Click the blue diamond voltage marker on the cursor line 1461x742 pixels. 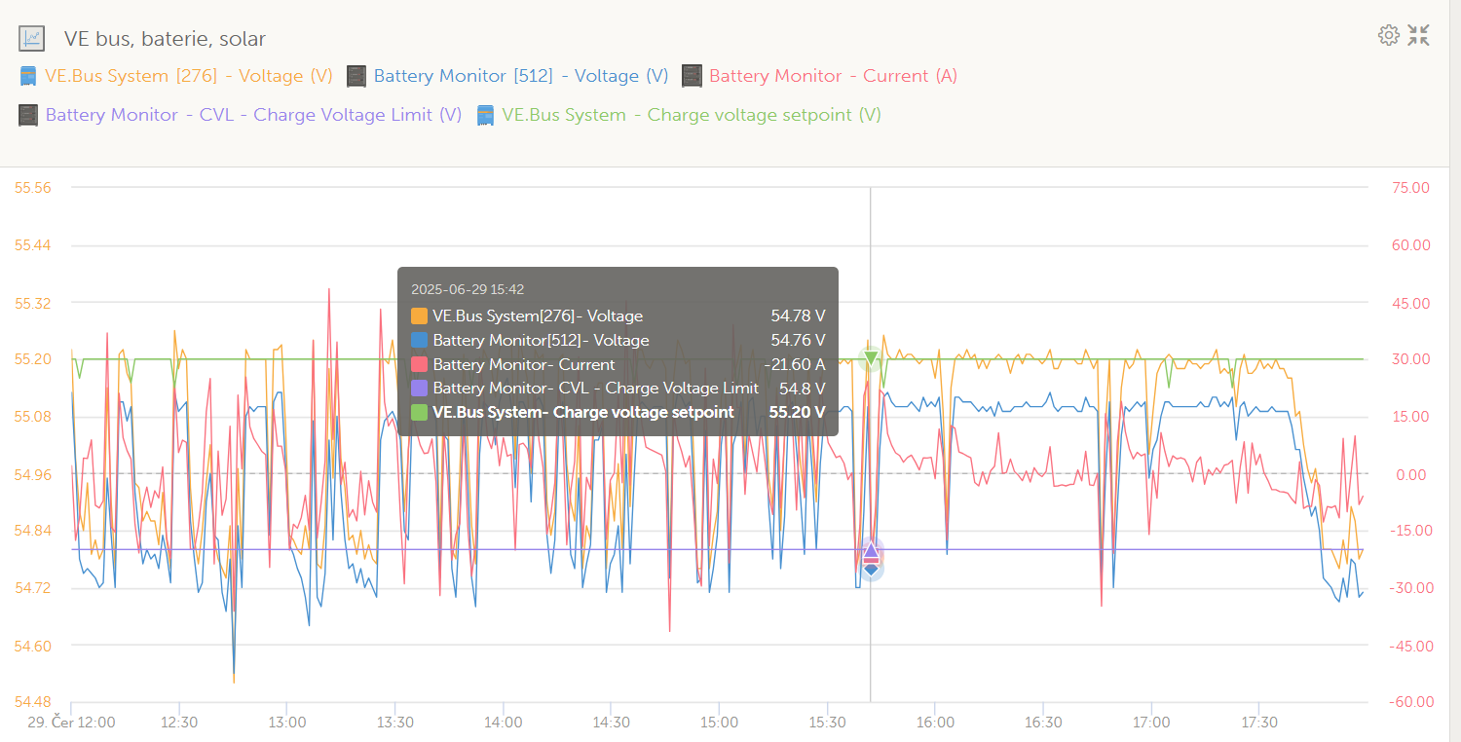[871, 569]
